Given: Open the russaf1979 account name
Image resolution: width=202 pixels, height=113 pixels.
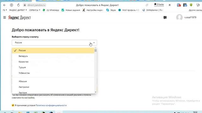Looking at the screenshot, I should (190, 18).
